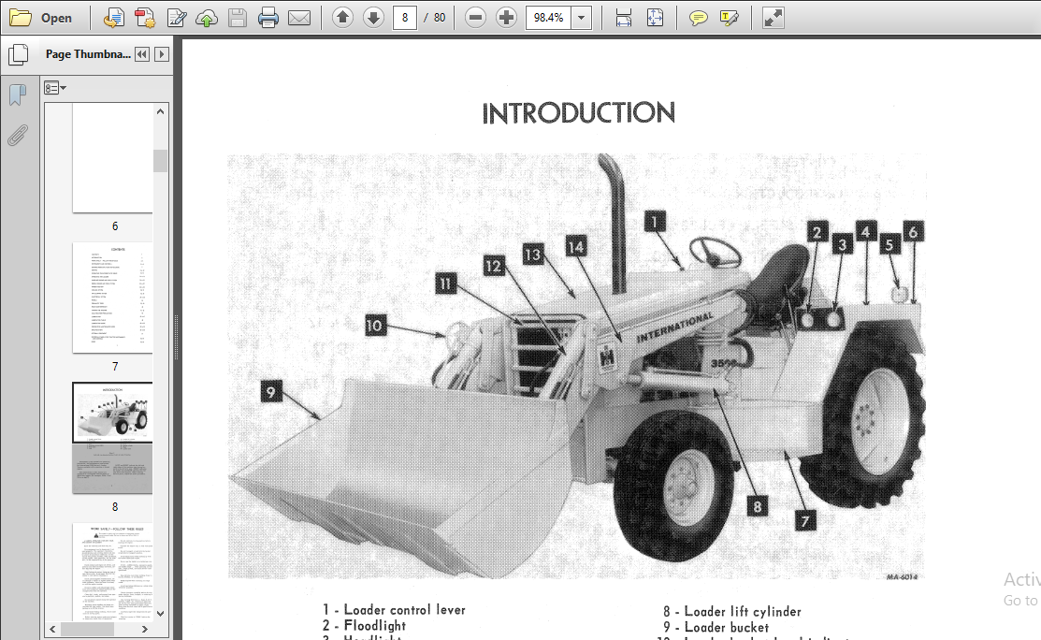1041x640 pixels.
Task: Click the Print icon
Action: [268, 18]
